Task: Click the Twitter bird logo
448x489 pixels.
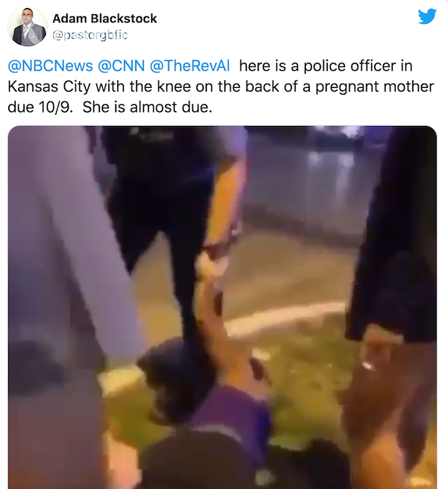Action: (427, 16)
